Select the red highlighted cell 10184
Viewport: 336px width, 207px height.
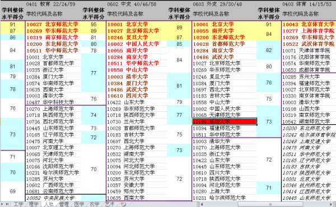pos(224,121)
